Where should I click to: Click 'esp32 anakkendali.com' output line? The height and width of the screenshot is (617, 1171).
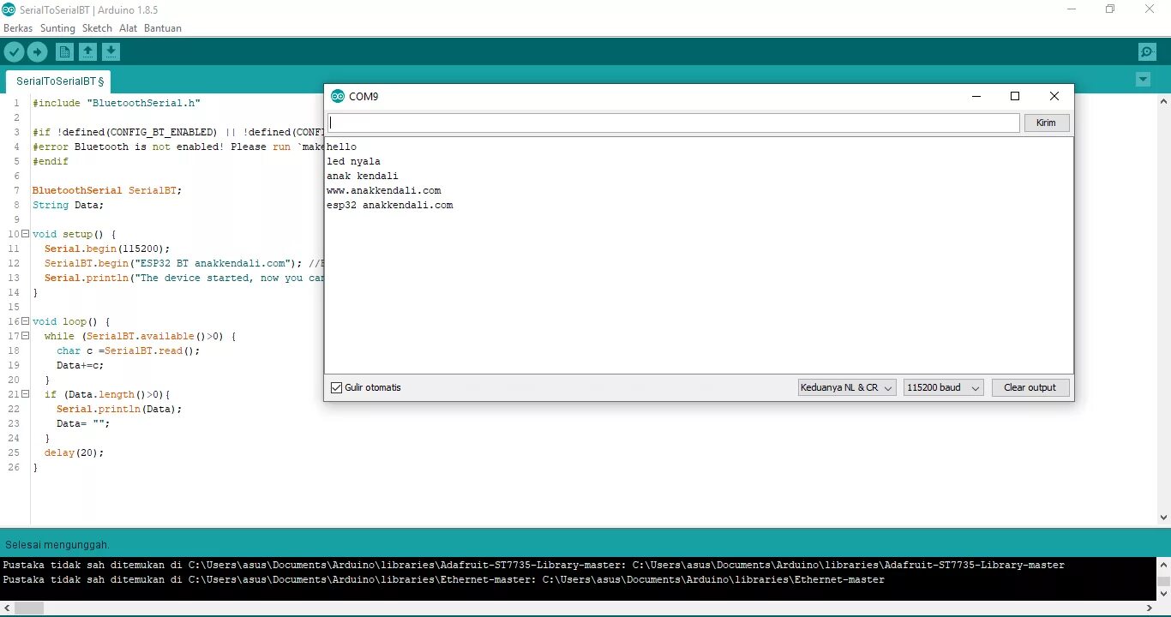click(389, 205)
